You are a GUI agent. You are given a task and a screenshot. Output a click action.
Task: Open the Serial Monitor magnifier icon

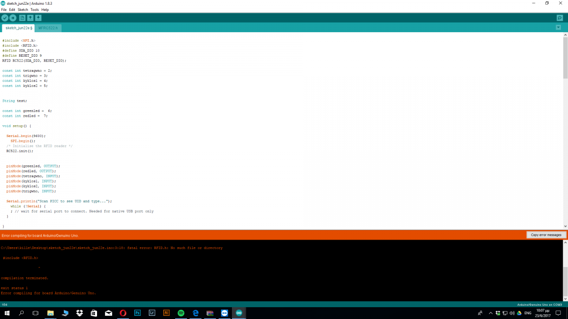(560, 18)
